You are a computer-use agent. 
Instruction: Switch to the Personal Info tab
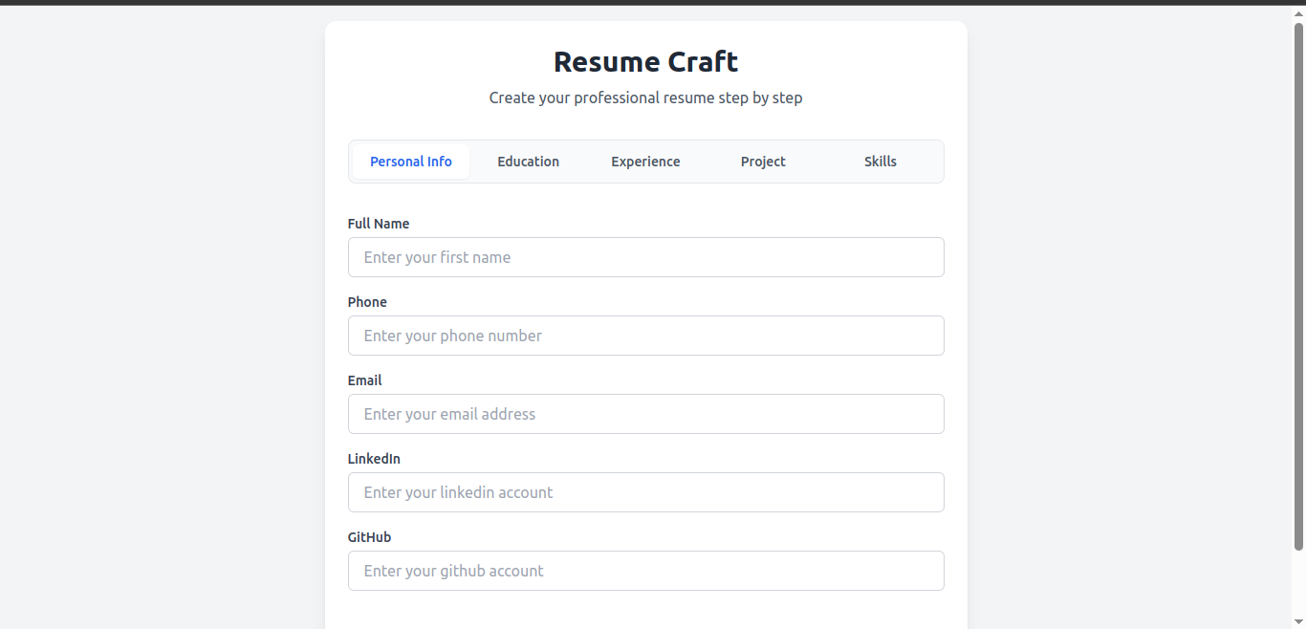[411, 162]
